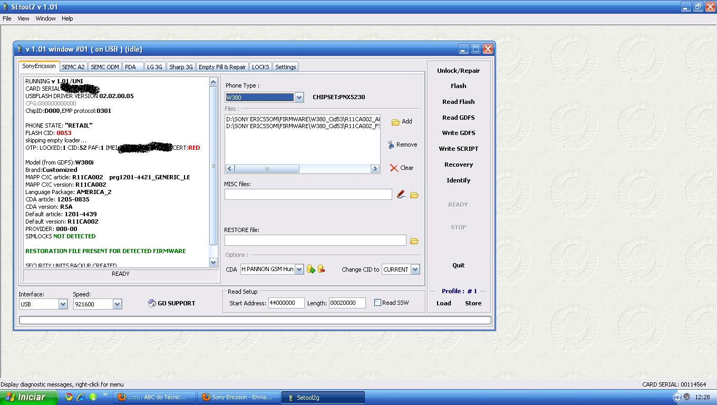The height and width of the screenshot is (405, 717).
Task: Click the Internet Explorer quick launch icon
Action: pos(81,397)
